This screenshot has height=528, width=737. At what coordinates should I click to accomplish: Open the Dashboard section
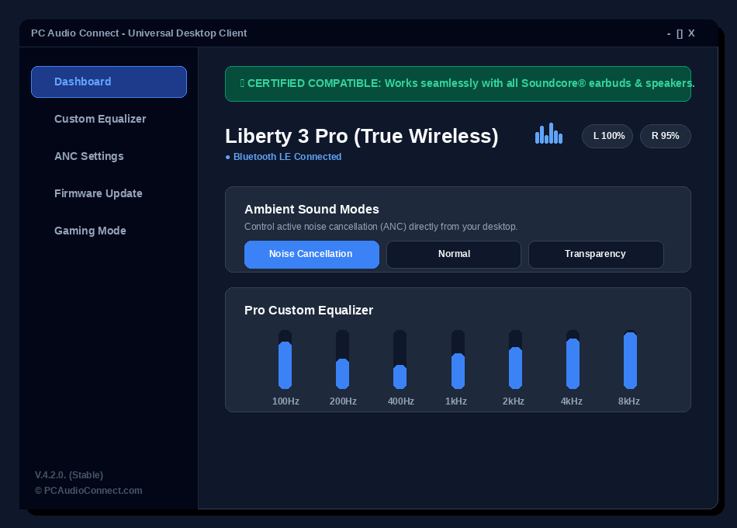[109, 82]
